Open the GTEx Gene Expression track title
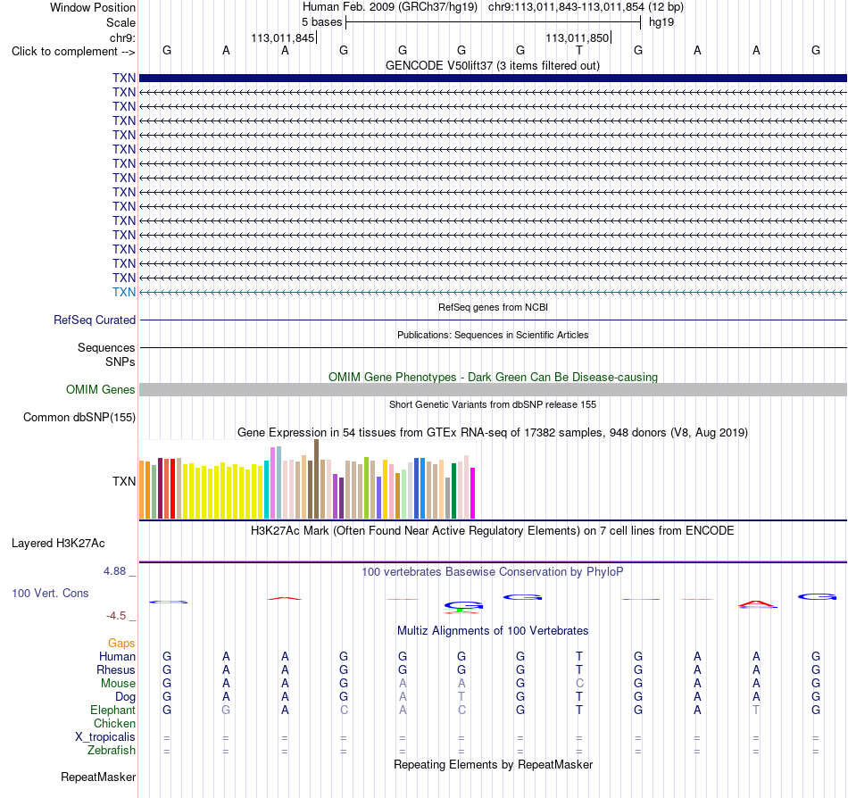Viewport: 848px width, 798px height. point(493,433)
